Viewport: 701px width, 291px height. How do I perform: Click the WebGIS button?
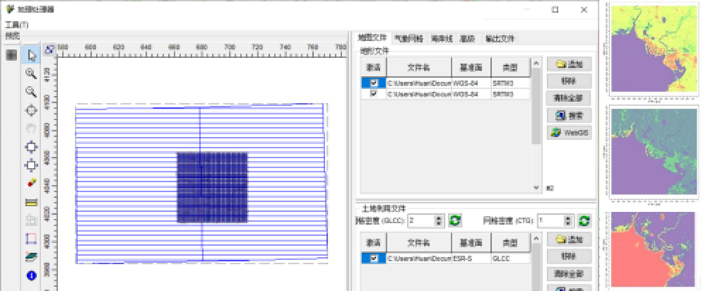tap(570, 132)
